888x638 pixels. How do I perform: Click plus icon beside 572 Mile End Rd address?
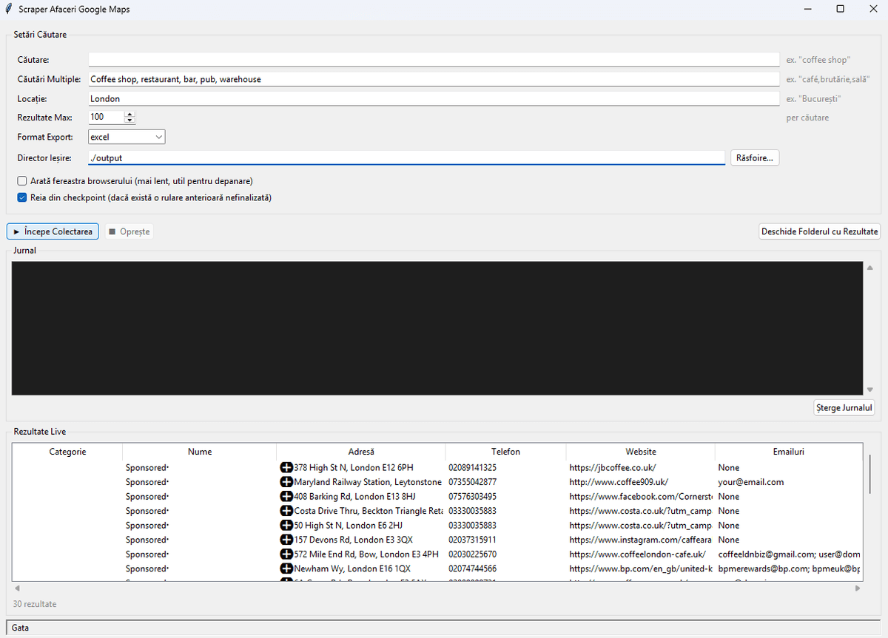point(286,554)
